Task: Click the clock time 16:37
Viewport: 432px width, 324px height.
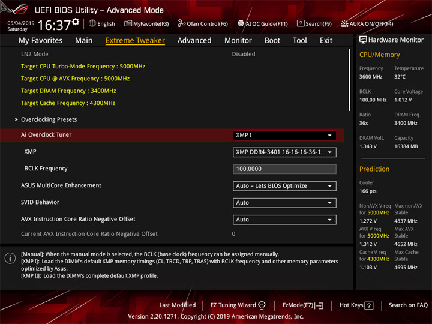Action: 54,25
